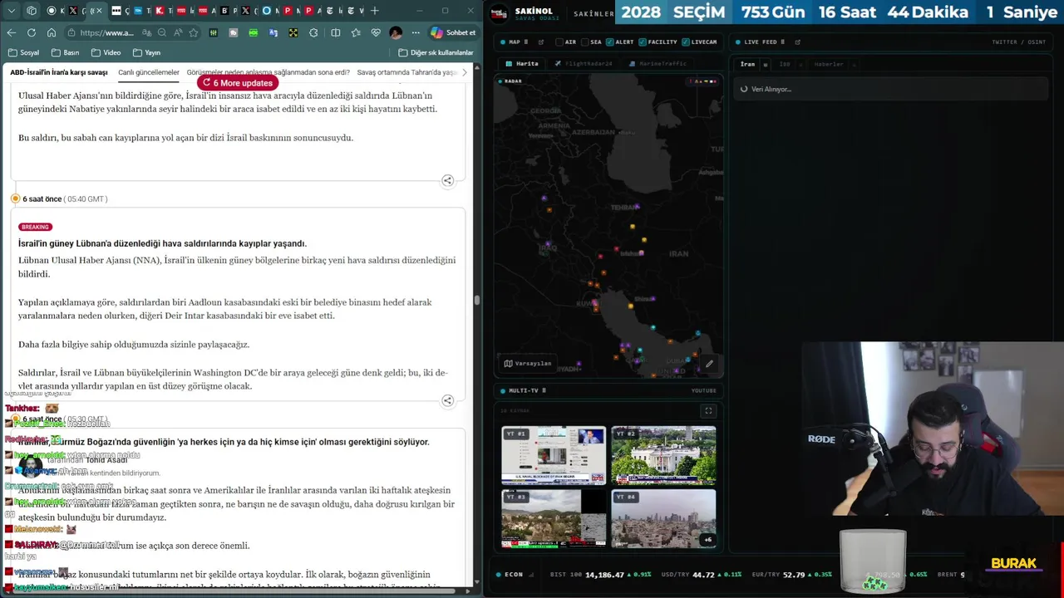Click the BREAKING label badge

(x=35, y=227)
